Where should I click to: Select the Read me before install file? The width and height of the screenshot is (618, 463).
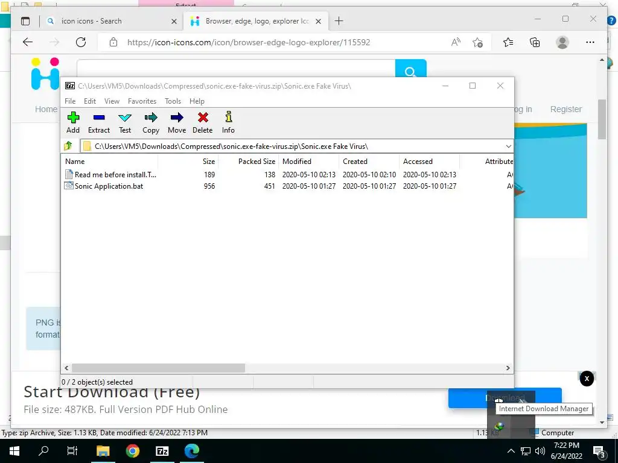[111, 174]
